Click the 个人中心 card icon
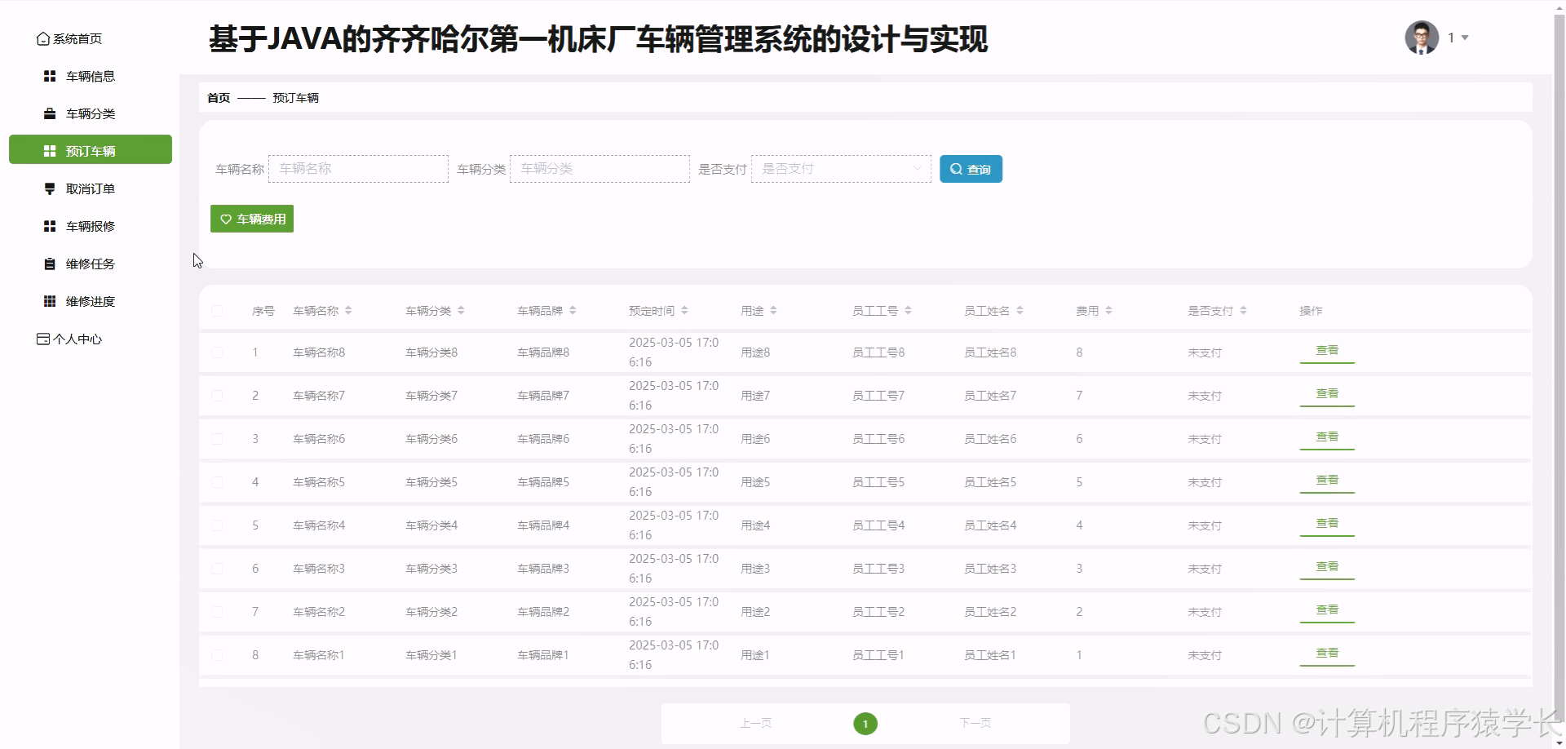The width and height of the screenshot is (1566, 749). click(x=43, y=339)
